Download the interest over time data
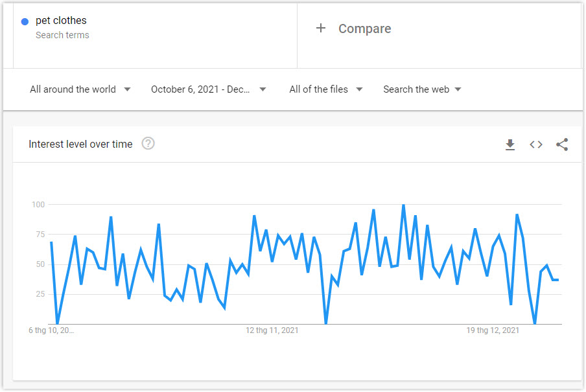The image size is (586, 392). pyautogui.click(x=510, y=144)
